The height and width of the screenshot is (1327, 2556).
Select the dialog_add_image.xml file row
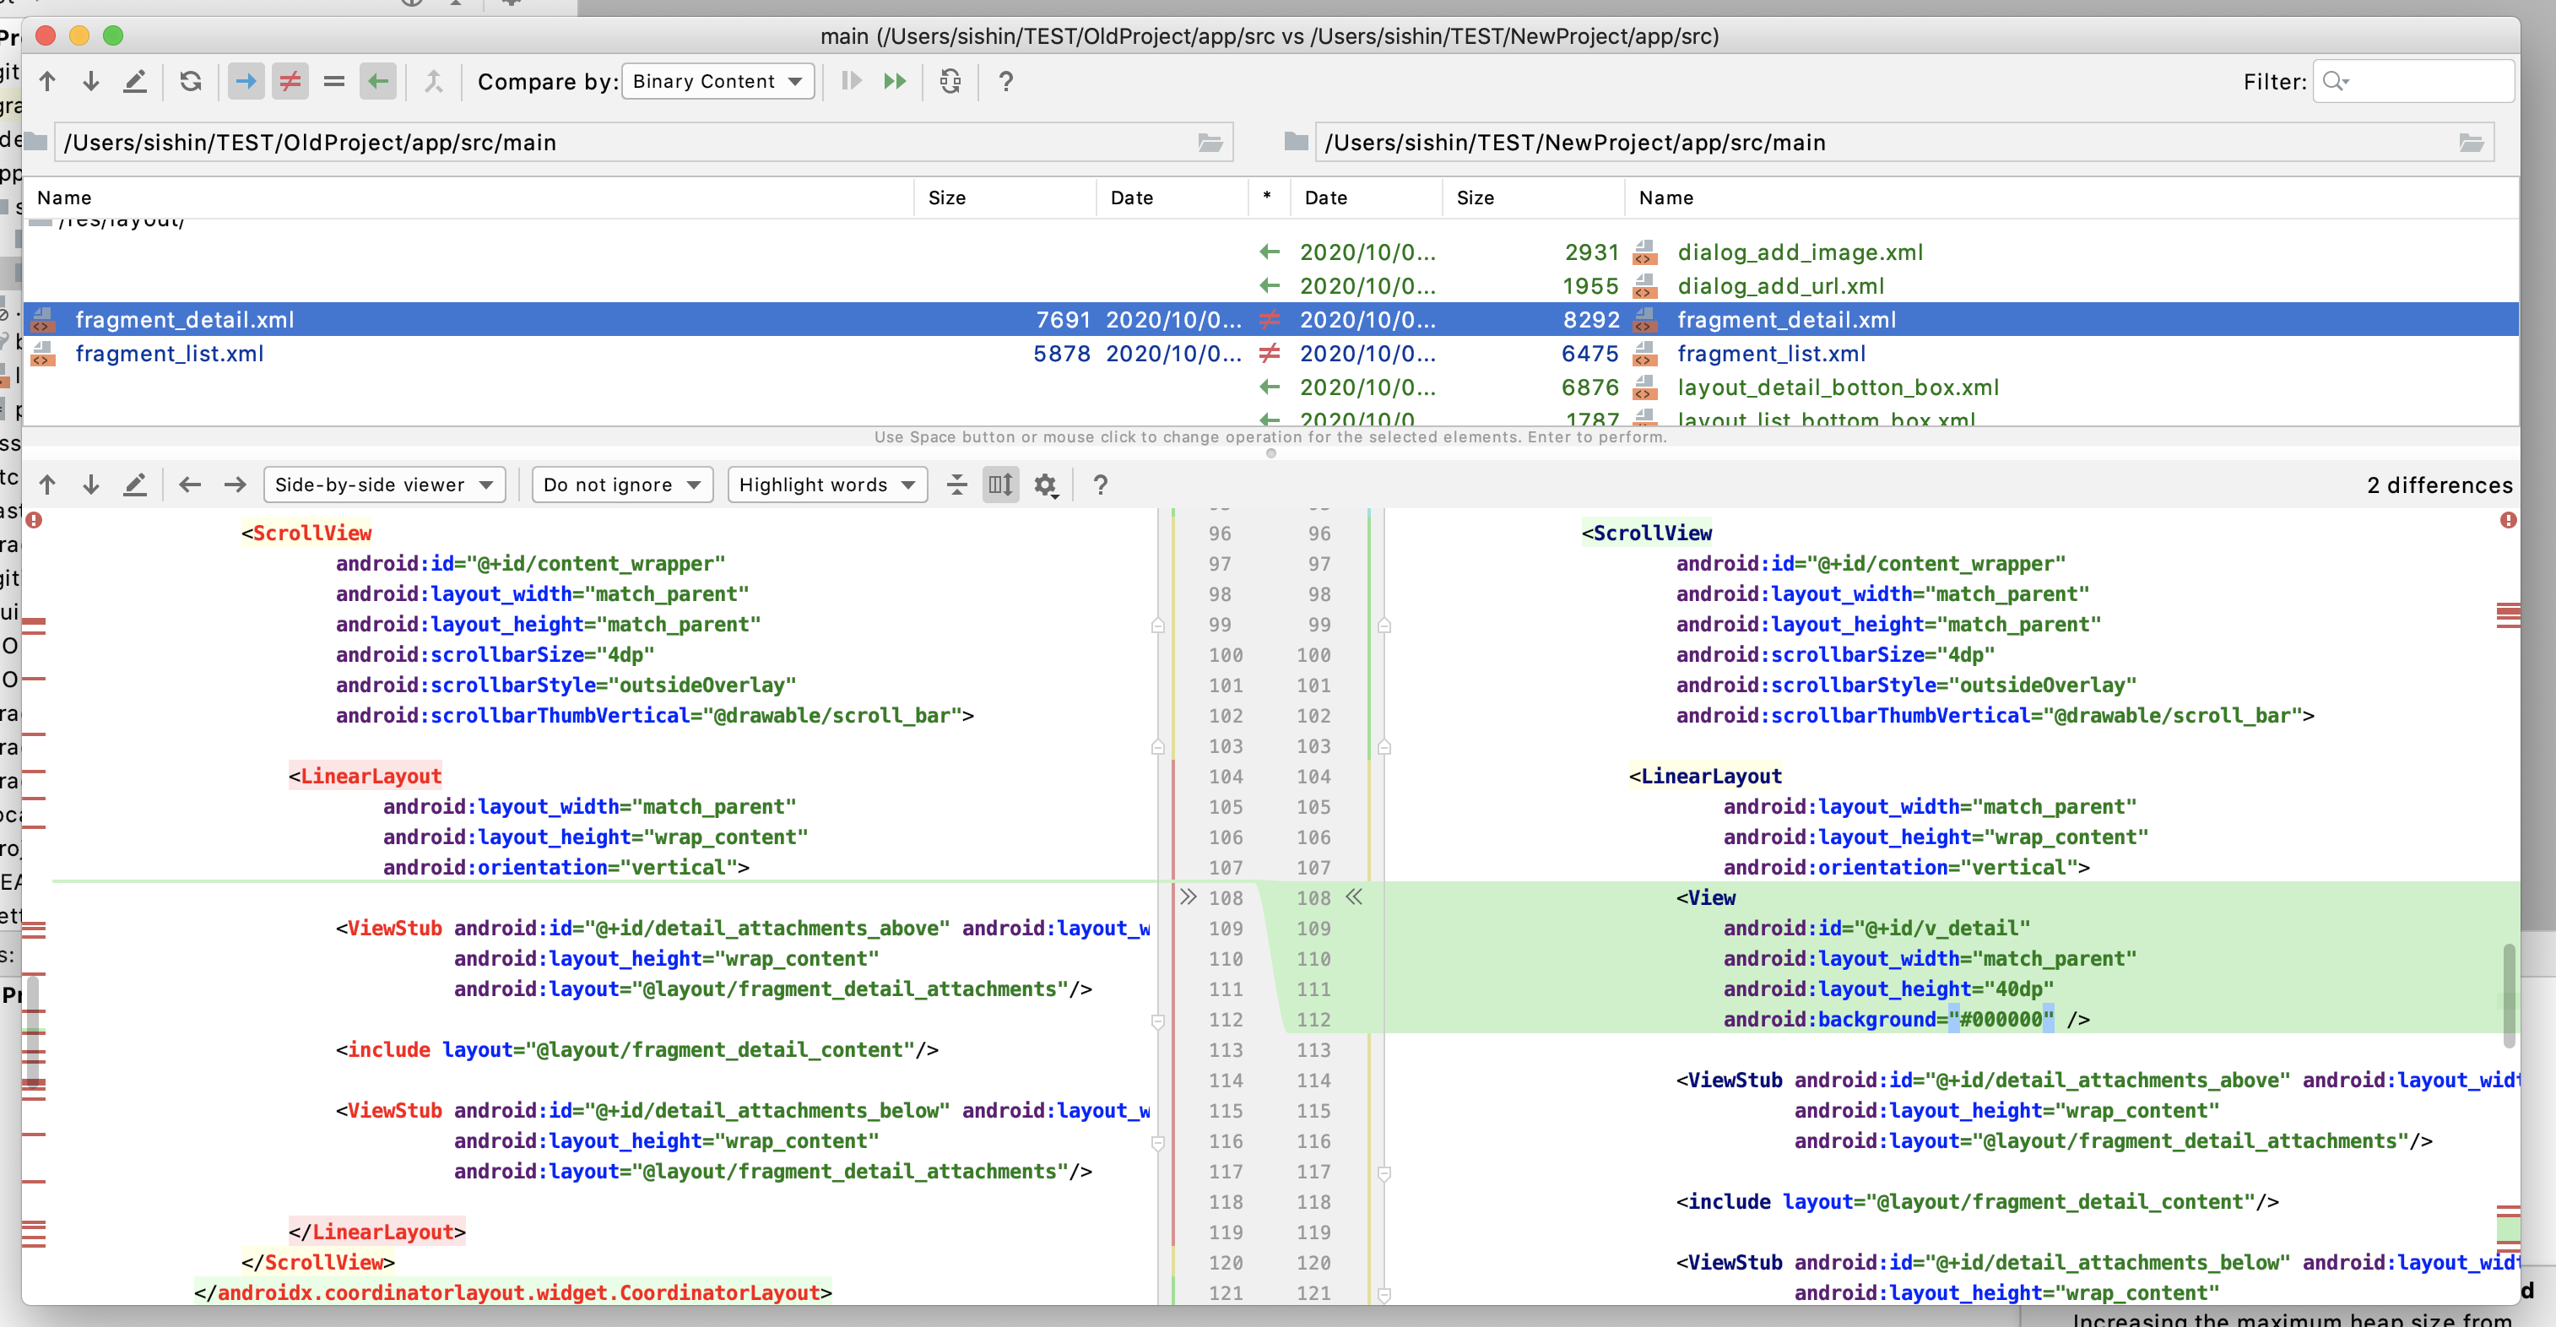(1799, 252)
